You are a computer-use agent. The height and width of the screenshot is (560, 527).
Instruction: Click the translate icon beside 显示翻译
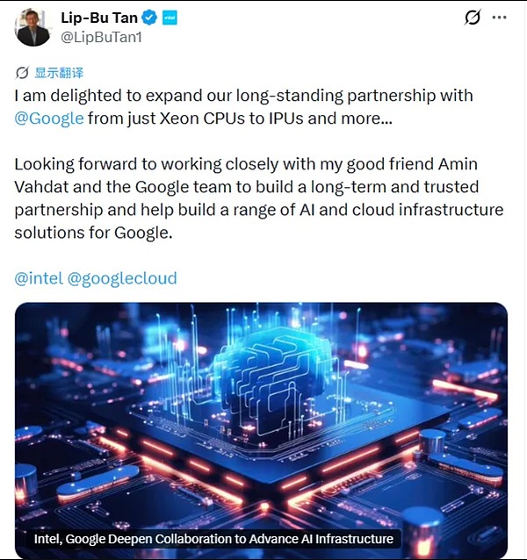22,73
